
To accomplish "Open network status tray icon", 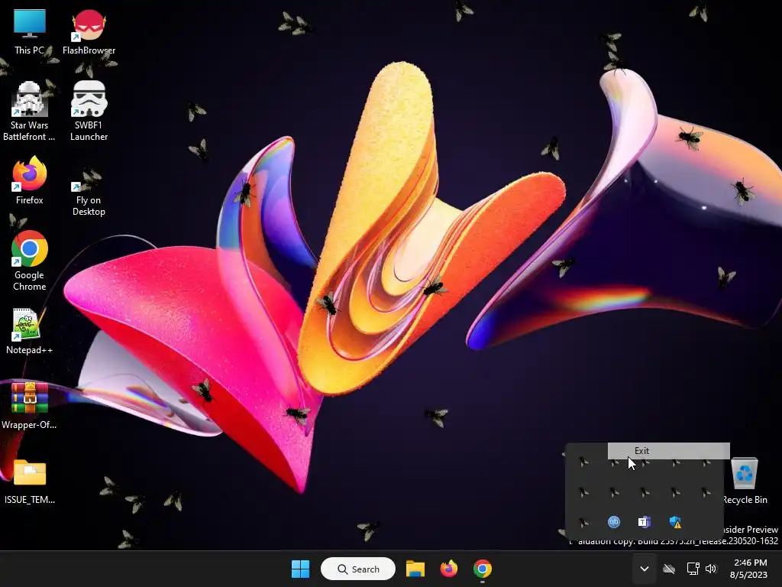I will [x=693, y=569].
